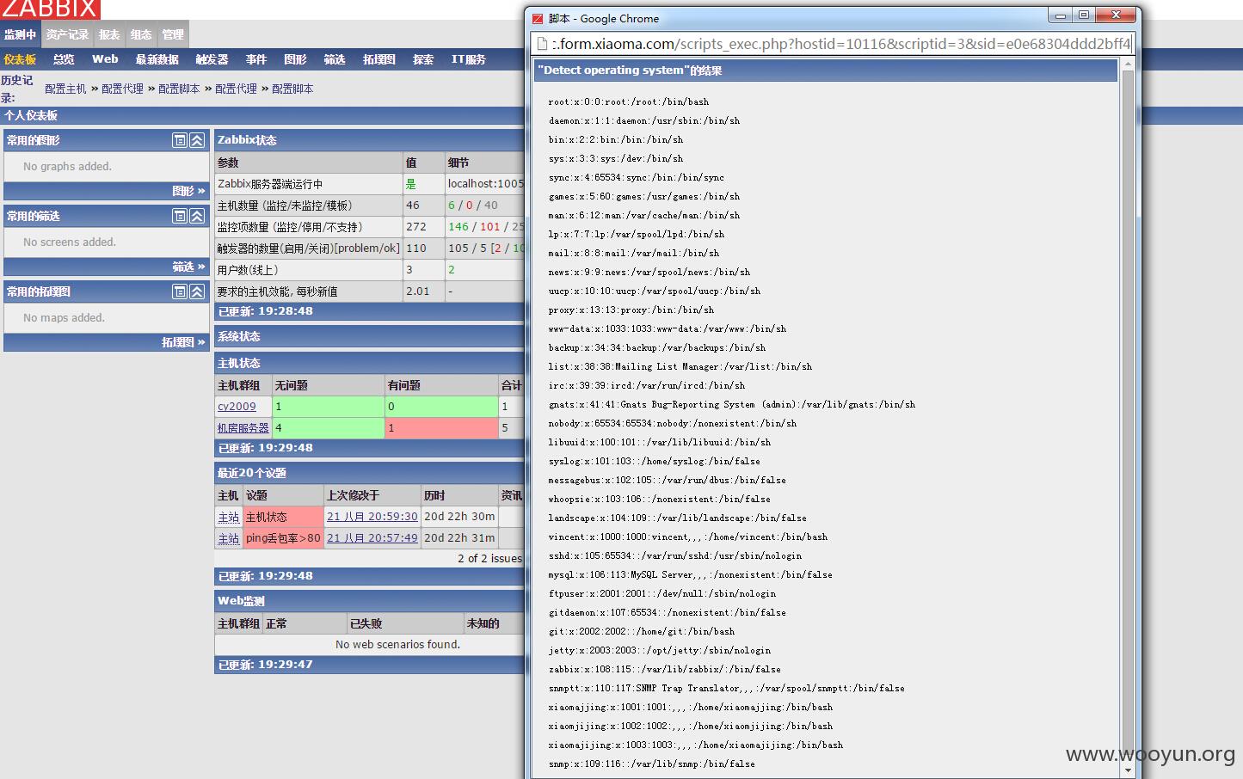Open the 报表 main tab
The image size is (1243, 779).
tap(109, 34)
